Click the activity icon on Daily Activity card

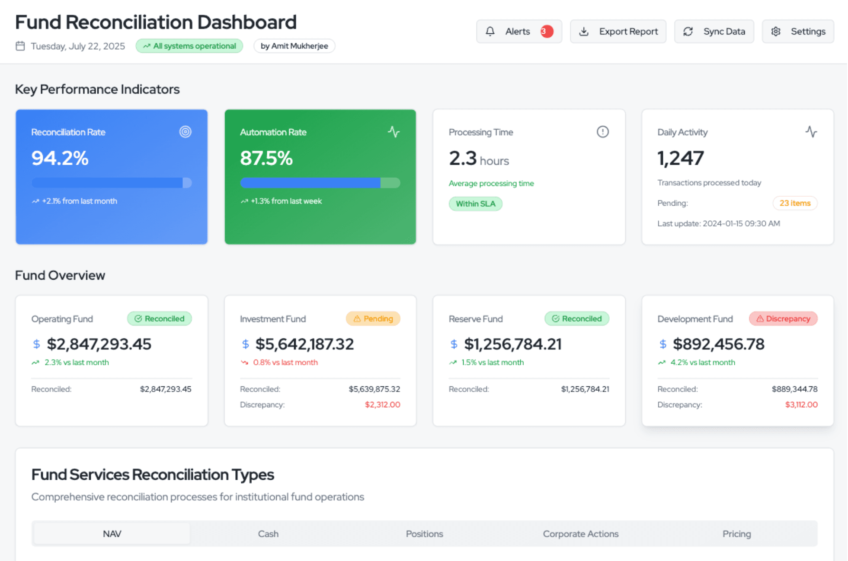(812, 132)
